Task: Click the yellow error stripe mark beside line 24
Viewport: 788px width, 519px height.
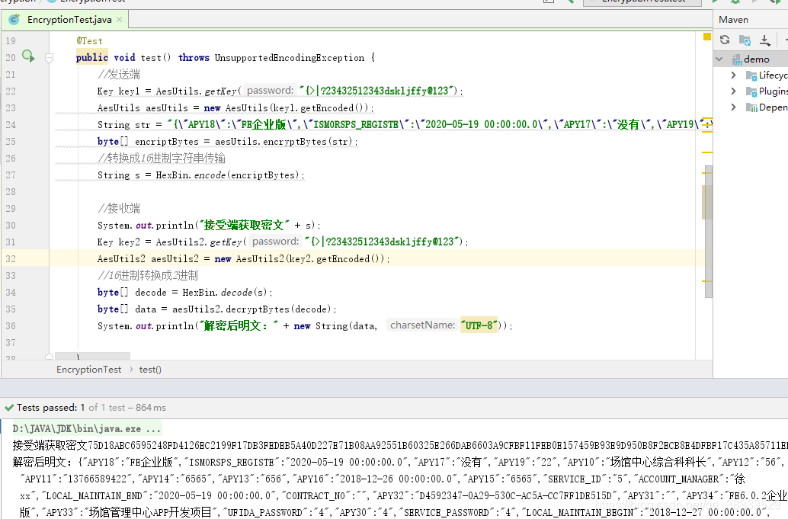Action: [x=707, y=124]
